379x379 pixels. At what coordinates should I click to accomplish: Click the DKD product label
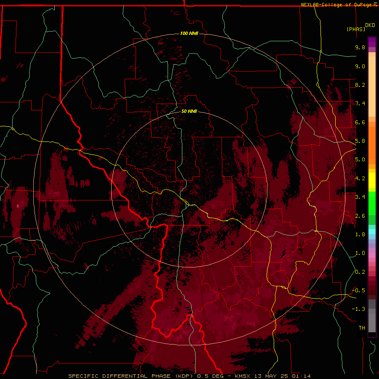[370, 25]
